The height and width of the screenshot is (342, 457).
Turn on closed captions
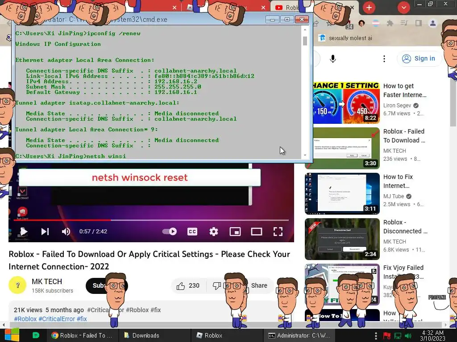pyautogui.click(x=192, y=232)
